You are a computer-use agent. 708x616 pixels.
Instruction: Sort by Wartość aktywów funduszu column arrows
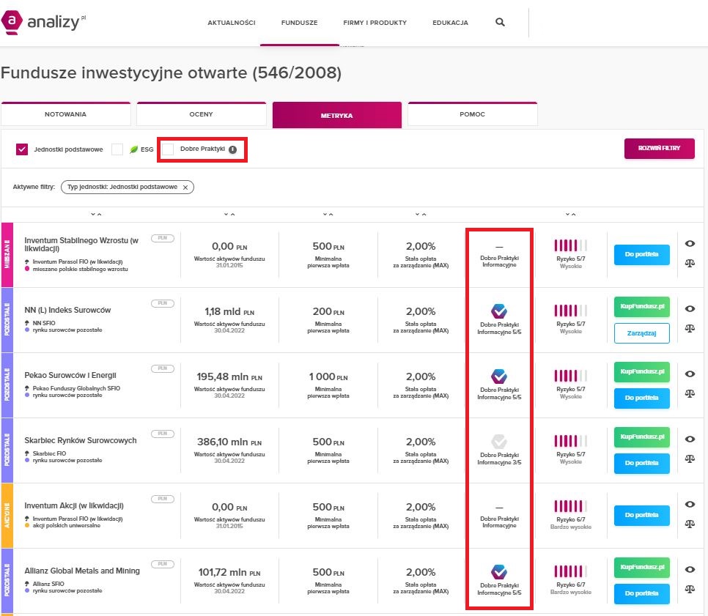[229, 215]
